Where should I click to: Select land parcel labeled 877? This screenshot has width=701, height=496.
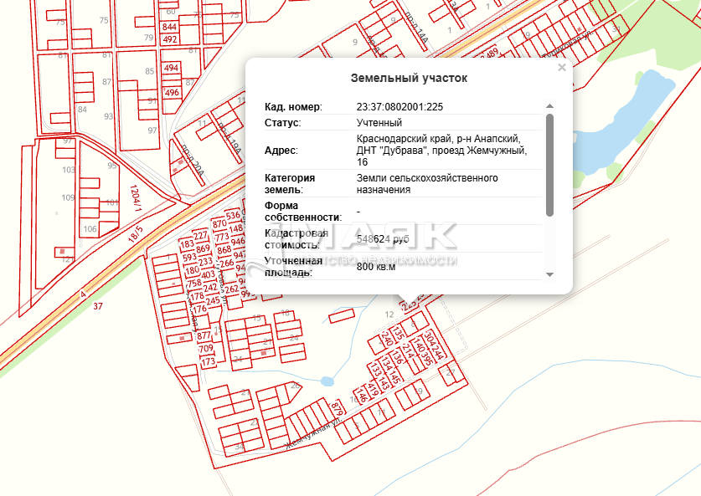[x=204, y=335]
